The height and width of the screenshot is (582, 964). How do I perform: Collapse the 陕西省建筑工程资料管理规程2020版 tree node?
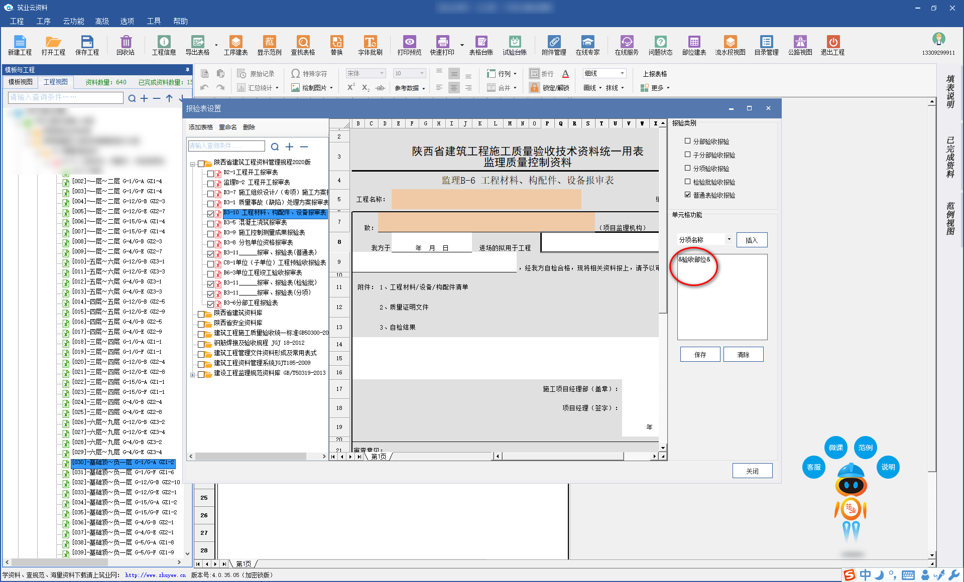click(x=193, y=164)
